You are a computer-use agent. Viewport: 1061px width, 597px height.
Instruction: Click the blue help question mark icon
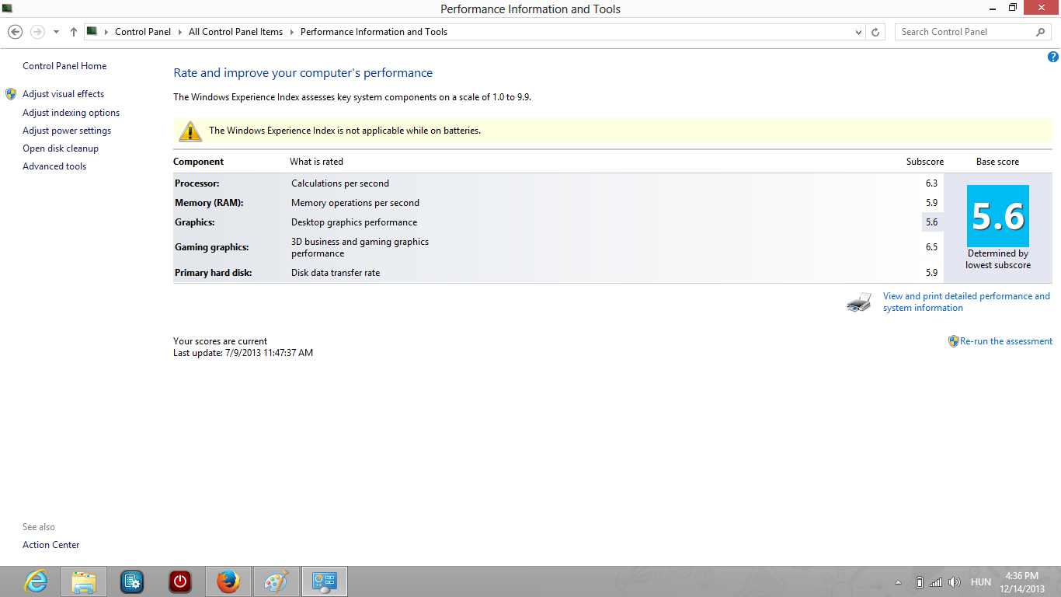[x=1053, y=57]
